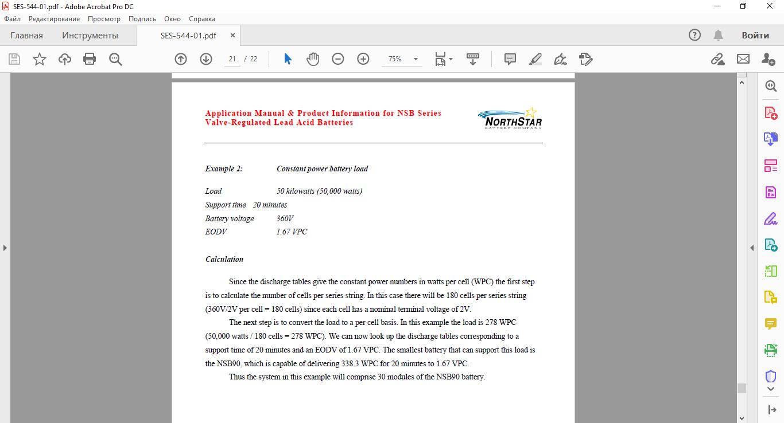Open the yellow Comment bubble tool
The height and width of the screenshot is (423, 784).
tap(771, 324)
